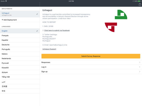Click the chevron on Log in row
This screenshot has height=106, width=142.
point(140,67)
